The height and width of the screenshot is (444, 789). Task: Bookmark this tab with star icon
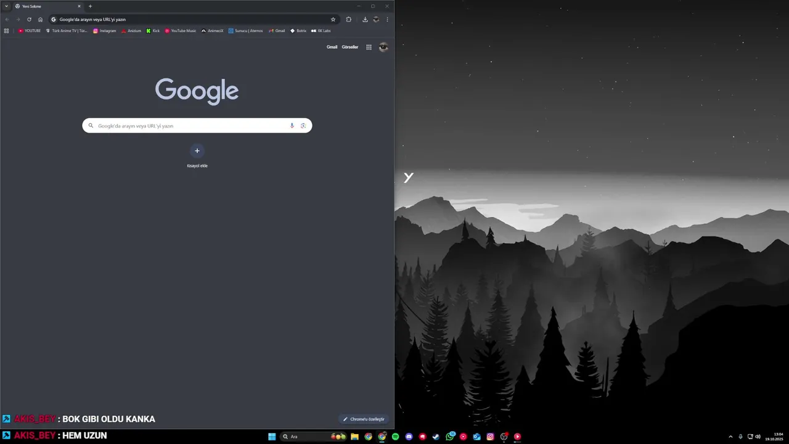(x=333, y=19)
